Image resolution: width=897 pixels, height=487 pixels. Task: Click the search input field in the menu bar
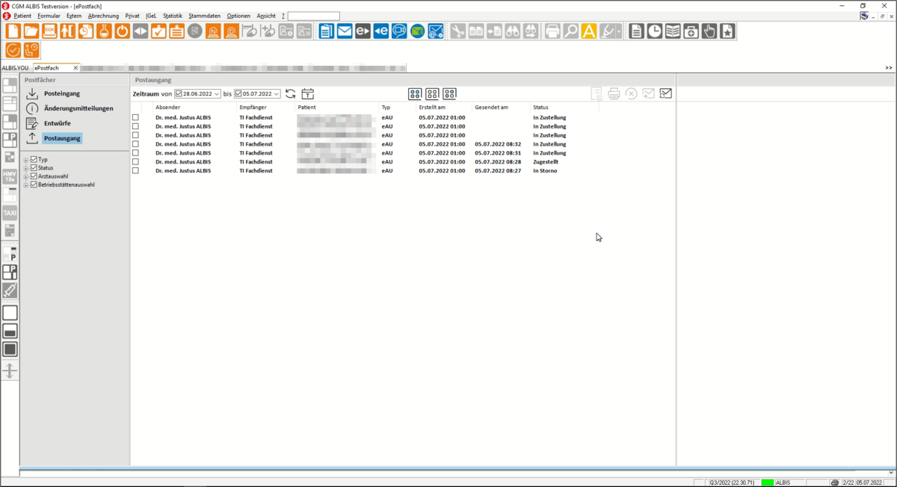point(313,16)
